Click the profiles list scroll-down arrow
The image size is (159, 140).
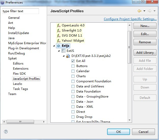pyautogui.click(x=129, y=120)
